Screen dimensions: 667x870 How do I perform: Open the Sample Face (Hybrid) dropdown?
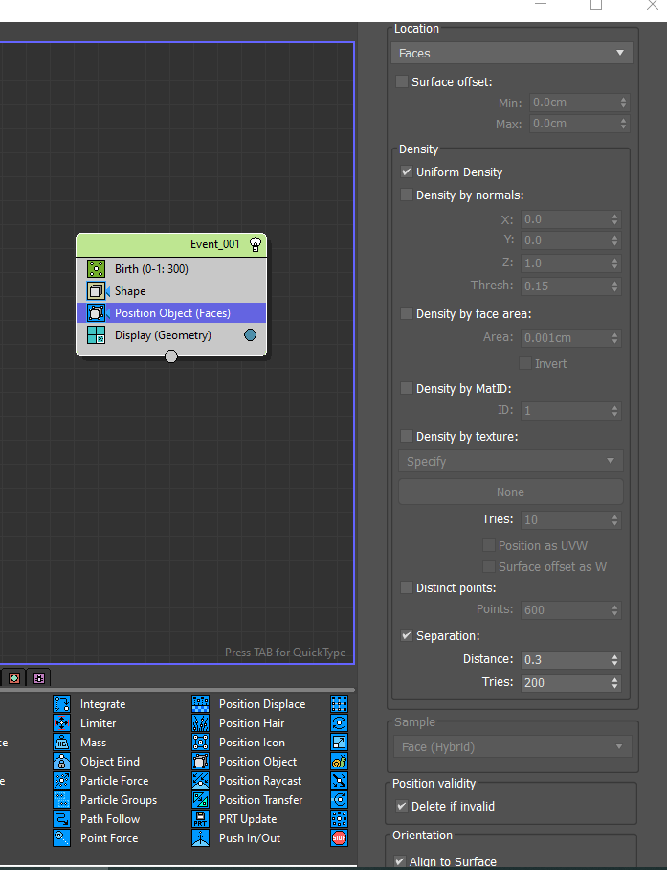[511, 747]
